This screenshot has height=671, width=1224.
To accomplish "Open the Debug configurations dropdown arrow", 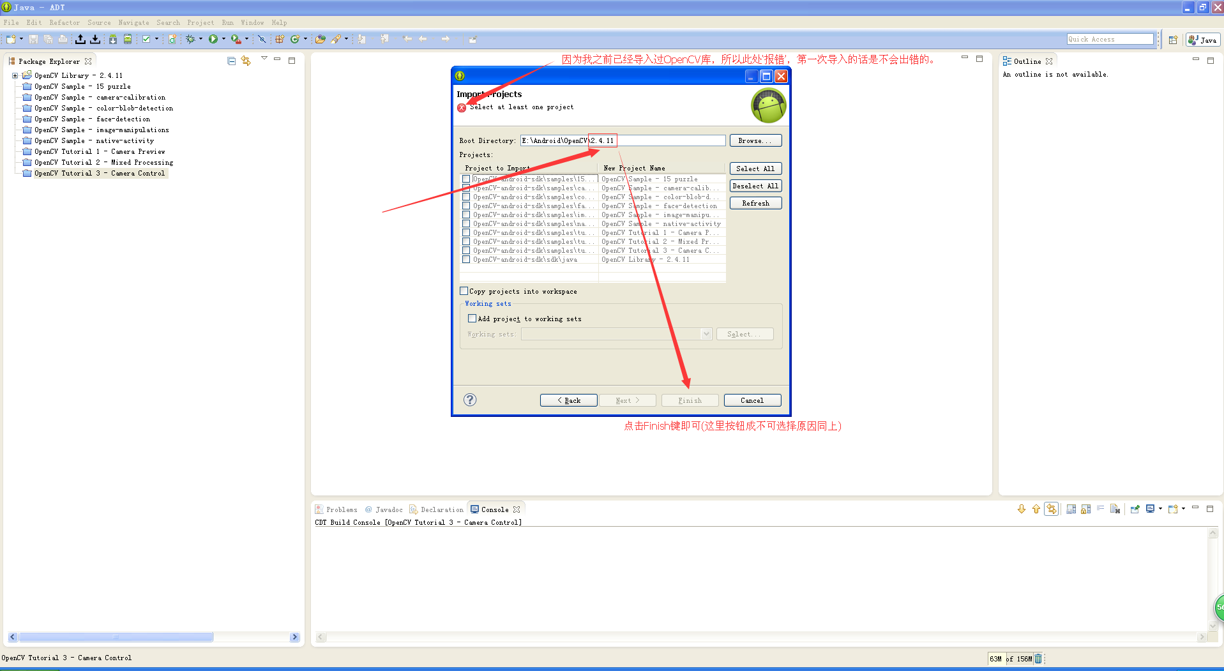I will (200, 39).
